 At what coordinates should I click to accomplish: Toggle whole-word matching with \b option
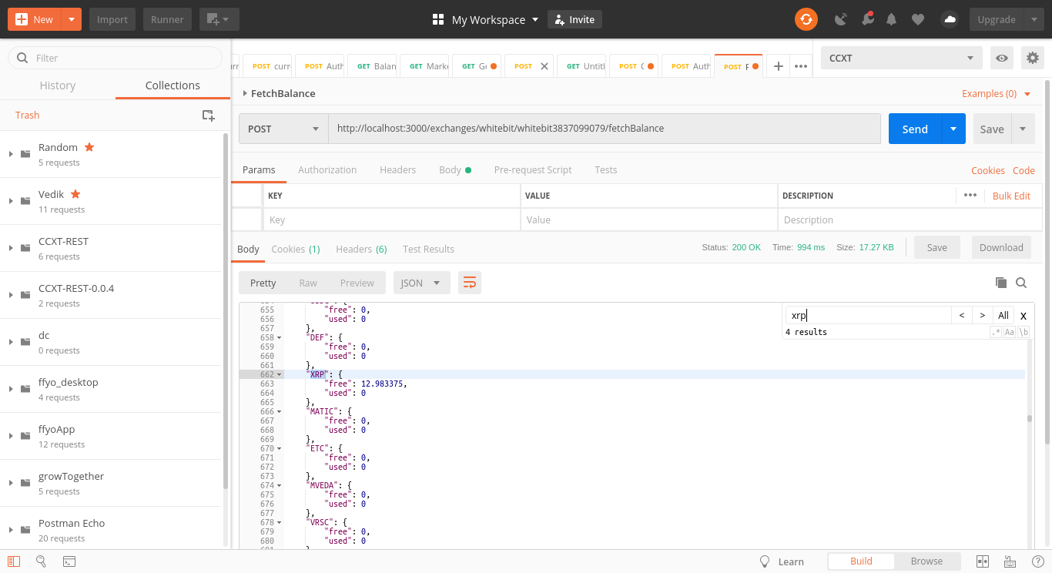(1024, 332)
